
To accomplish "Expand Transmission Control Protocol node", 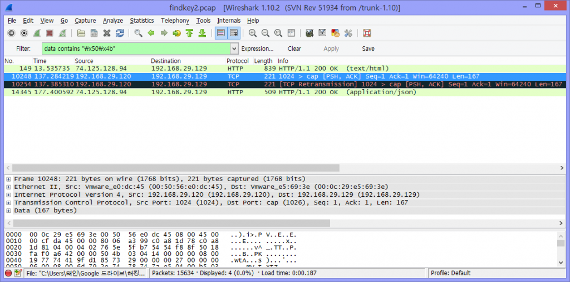I will coord(8,202).
